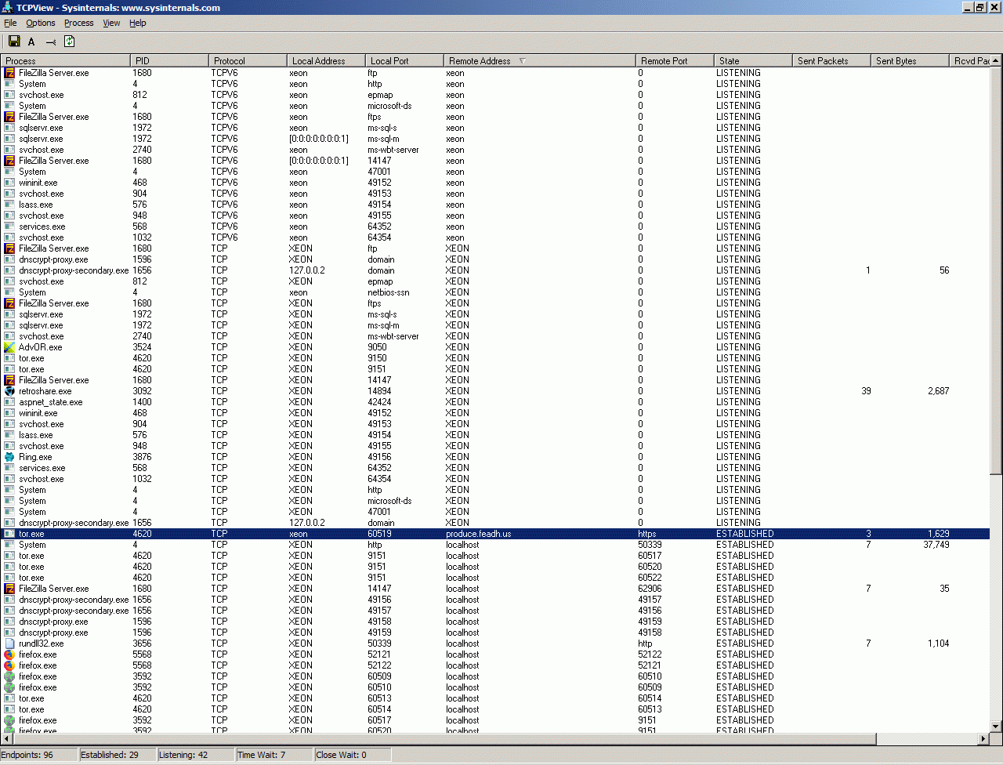Click the 'Listening: 42' status bar entry

point(197,755)
